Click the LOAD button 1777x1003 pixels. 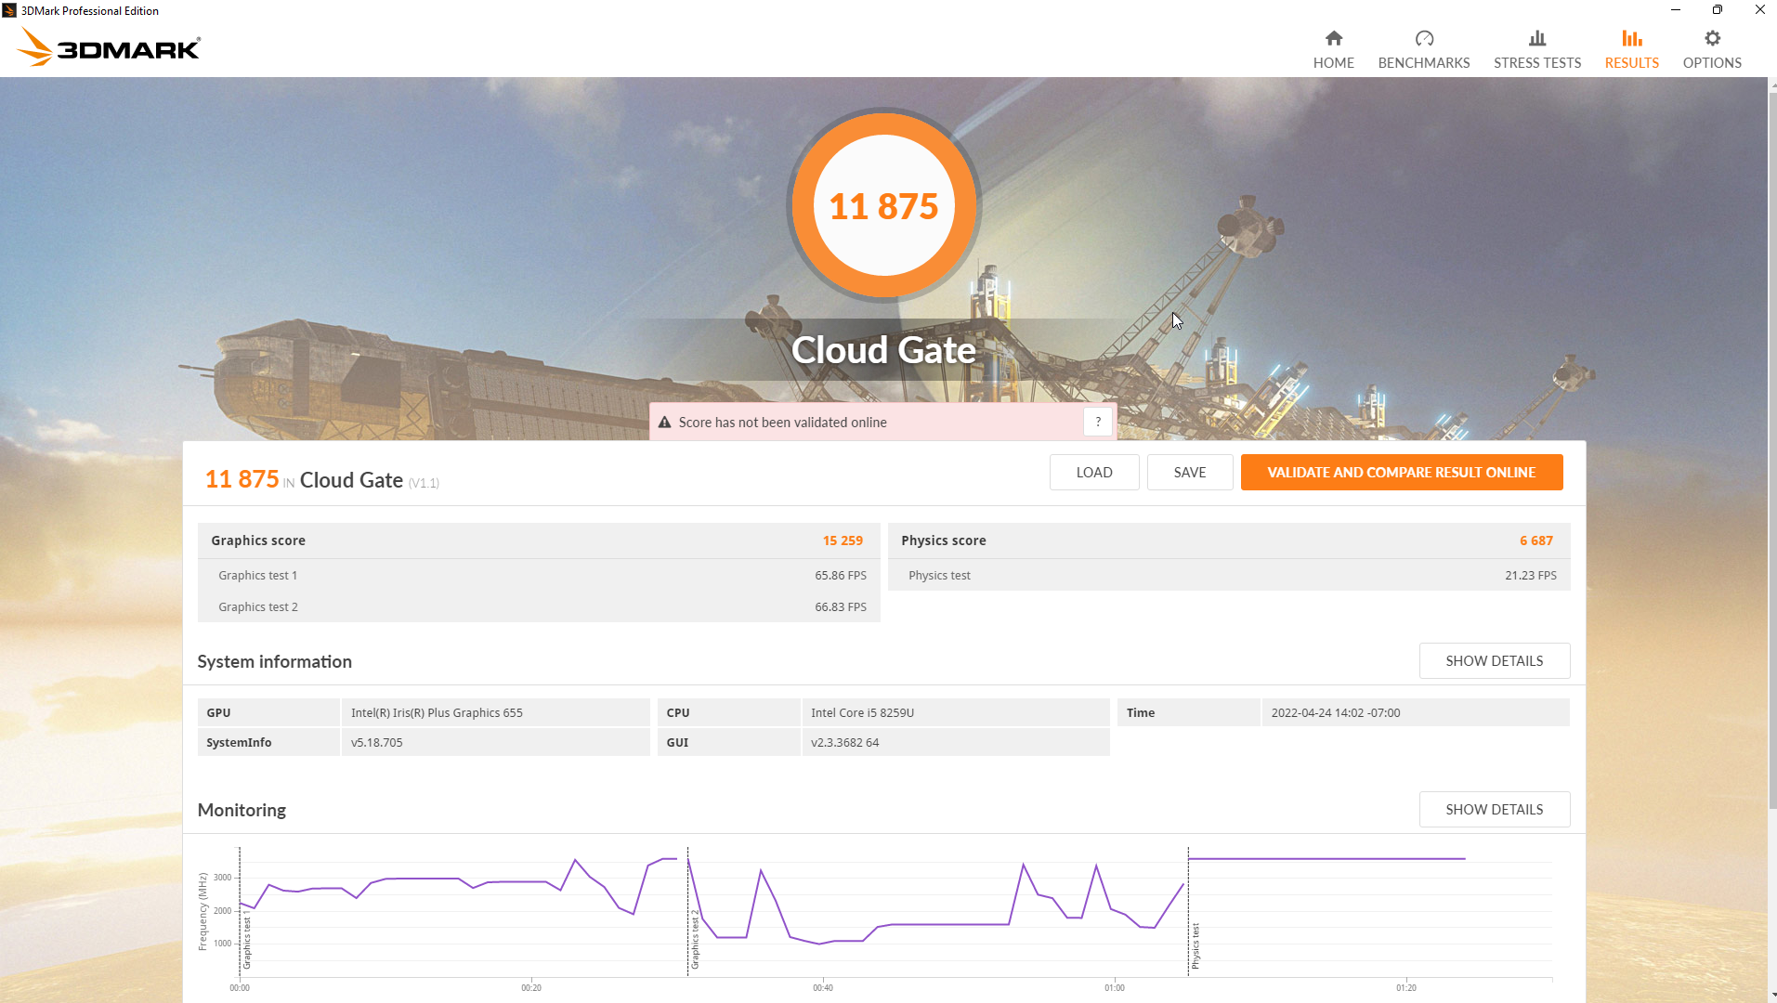1094,472
